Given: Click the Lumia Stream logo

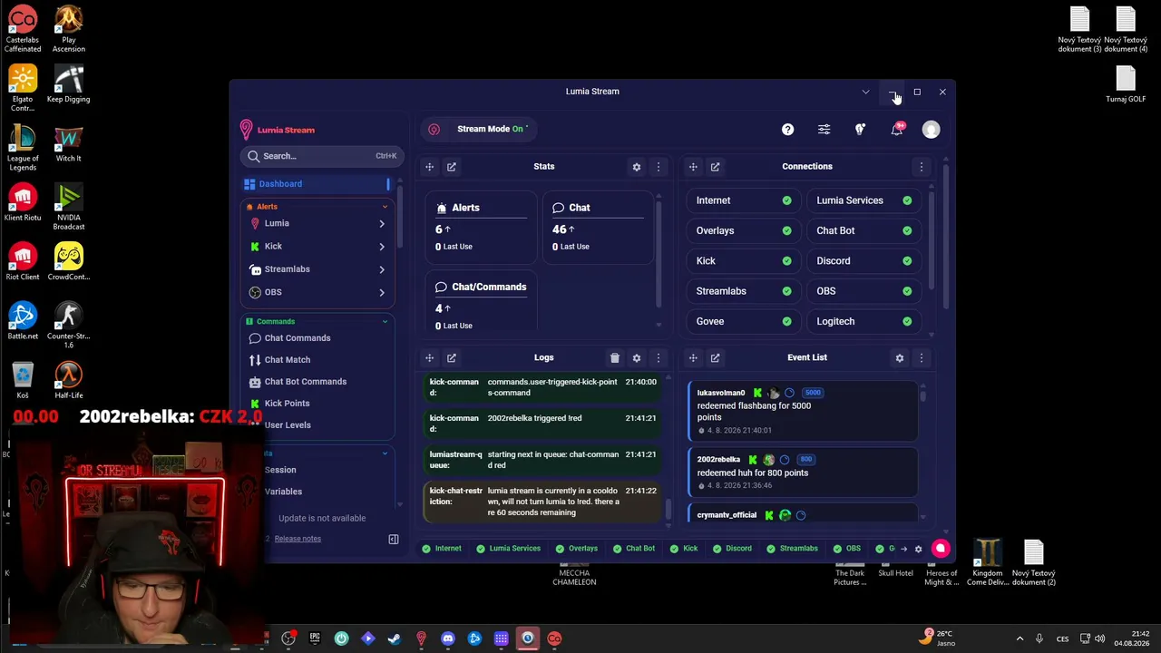Looking at the screenshot, I should click(x=278, y=130).
